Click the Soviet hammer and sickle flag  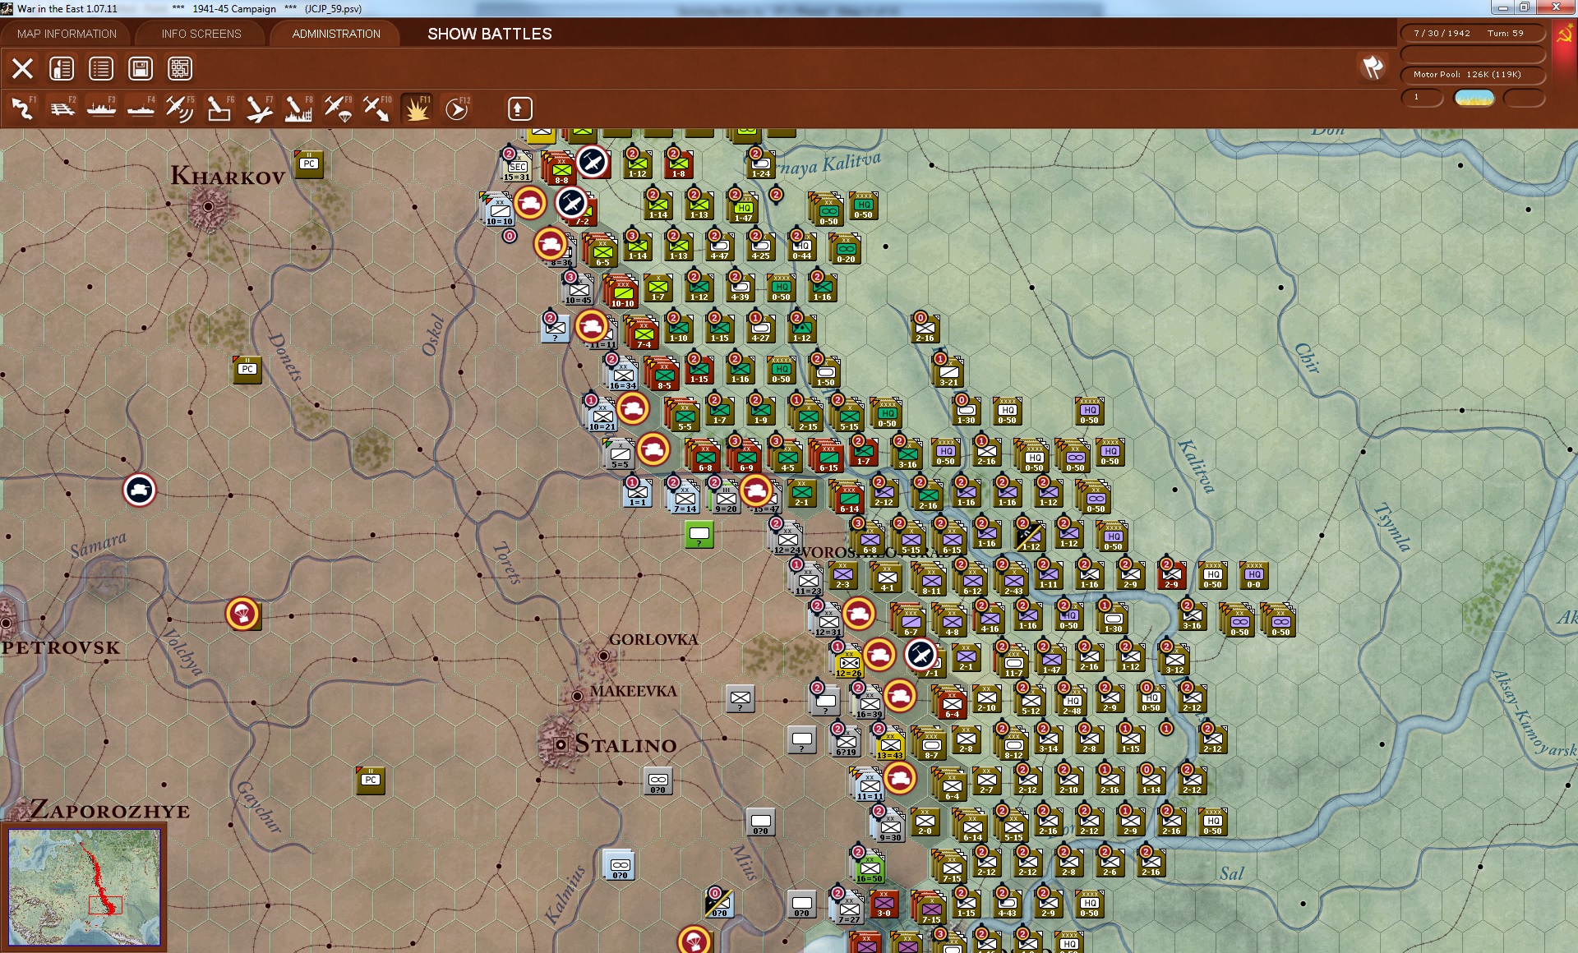click(1564, 35)
